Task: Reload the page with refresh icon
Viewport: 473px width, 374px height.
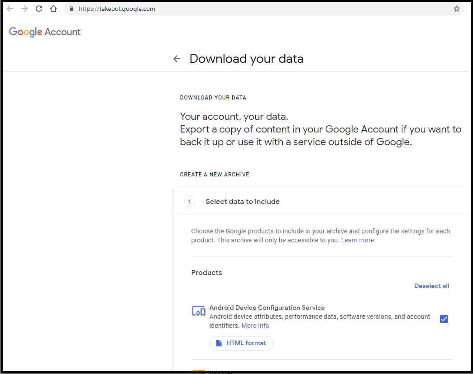Action: coord(39,9)
